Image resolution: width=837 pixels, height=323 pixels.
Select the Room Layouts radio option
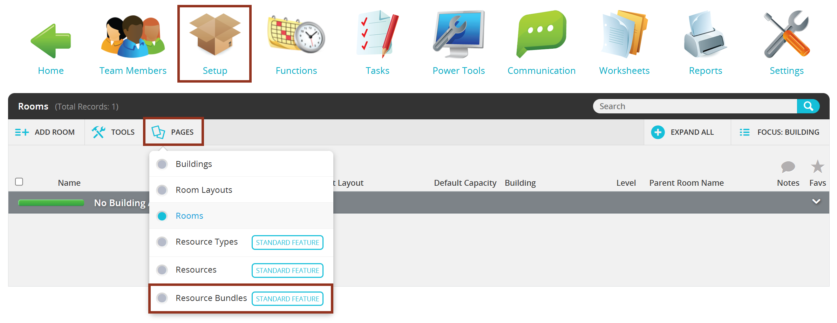click(162, 190)
